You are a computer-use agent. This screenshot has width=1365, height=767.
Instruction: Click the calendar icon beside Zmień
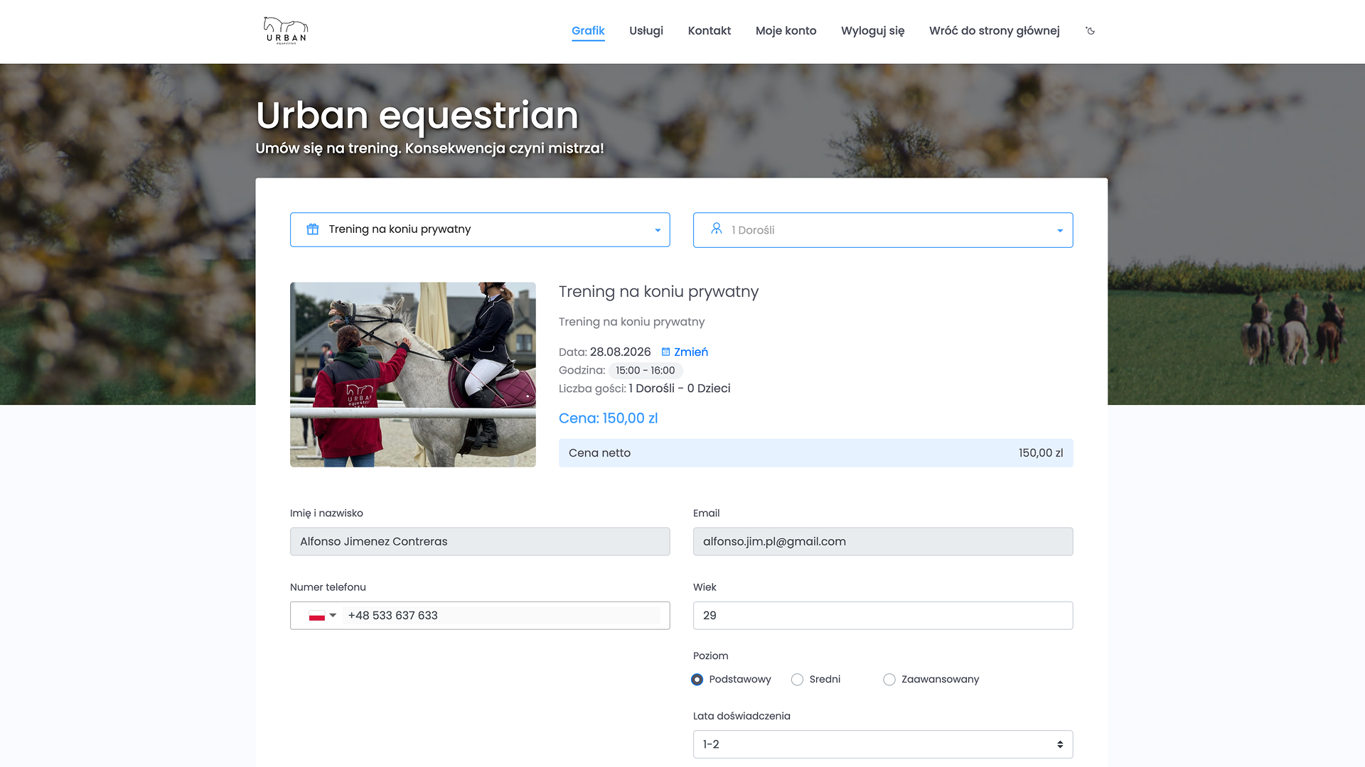[665, 352]
